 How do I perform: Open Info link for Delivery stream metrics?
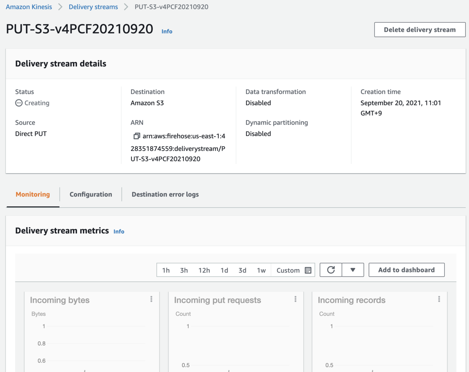[x=119, y=231]
